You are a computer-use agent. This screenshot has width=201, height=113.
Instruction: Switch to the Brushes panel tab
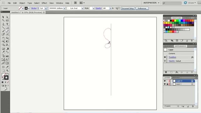point(176,78)
